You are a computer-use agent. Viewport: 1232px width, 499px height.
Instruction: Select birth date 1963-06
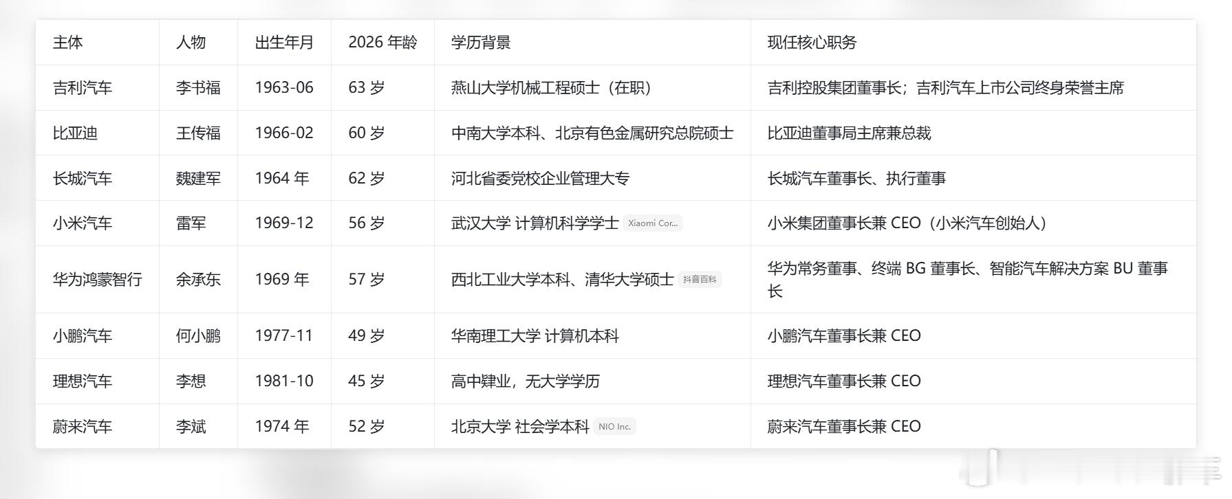coord(284,88)
